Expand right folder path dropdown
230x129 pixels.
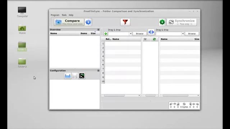click(x=183, y=34)
